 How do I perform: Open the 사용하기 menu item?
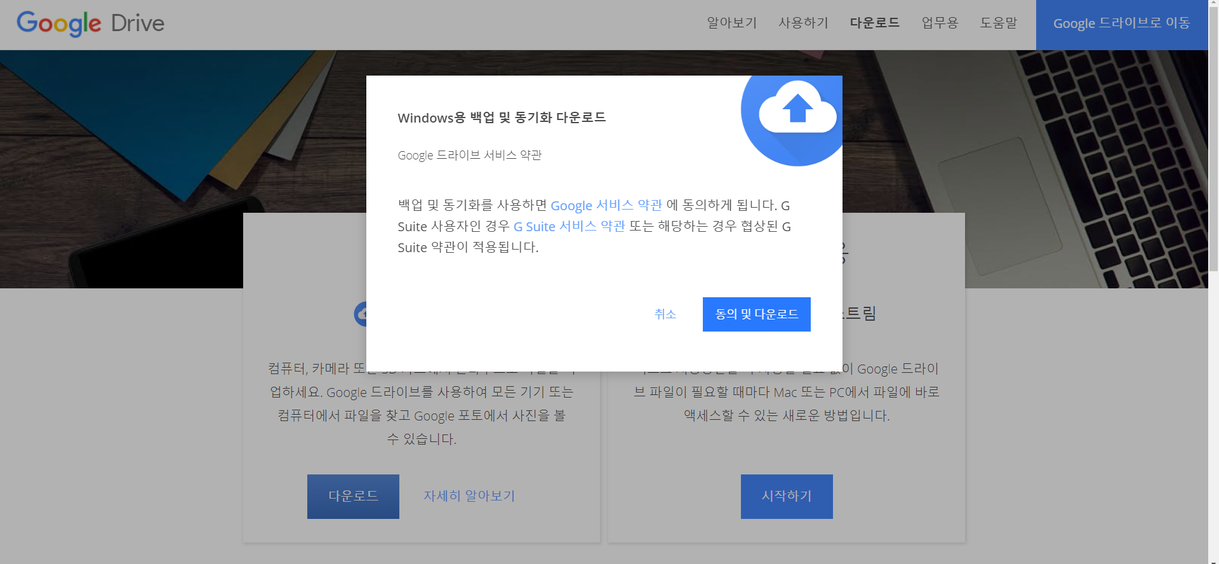803,23
